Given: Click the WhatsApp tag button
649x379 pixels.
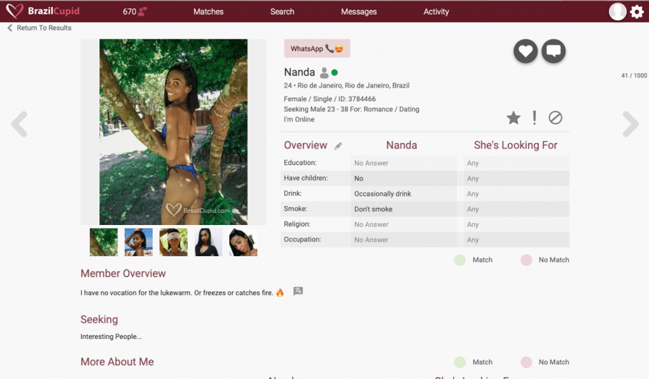Looking at the screenshot, I should click(x=317, y=49).
